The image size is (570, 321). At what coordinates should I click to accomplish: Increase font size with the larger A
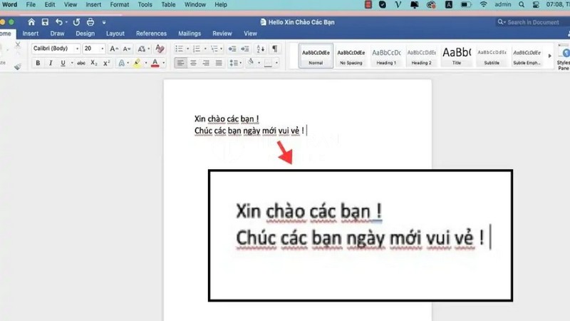tap(114, 49)
